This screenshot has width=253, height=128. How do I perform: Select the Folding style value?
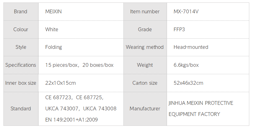(54, 47)
